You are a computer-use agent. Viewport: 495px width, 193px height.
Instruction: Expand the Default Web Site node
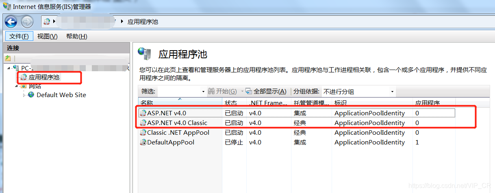coord(24,95)
